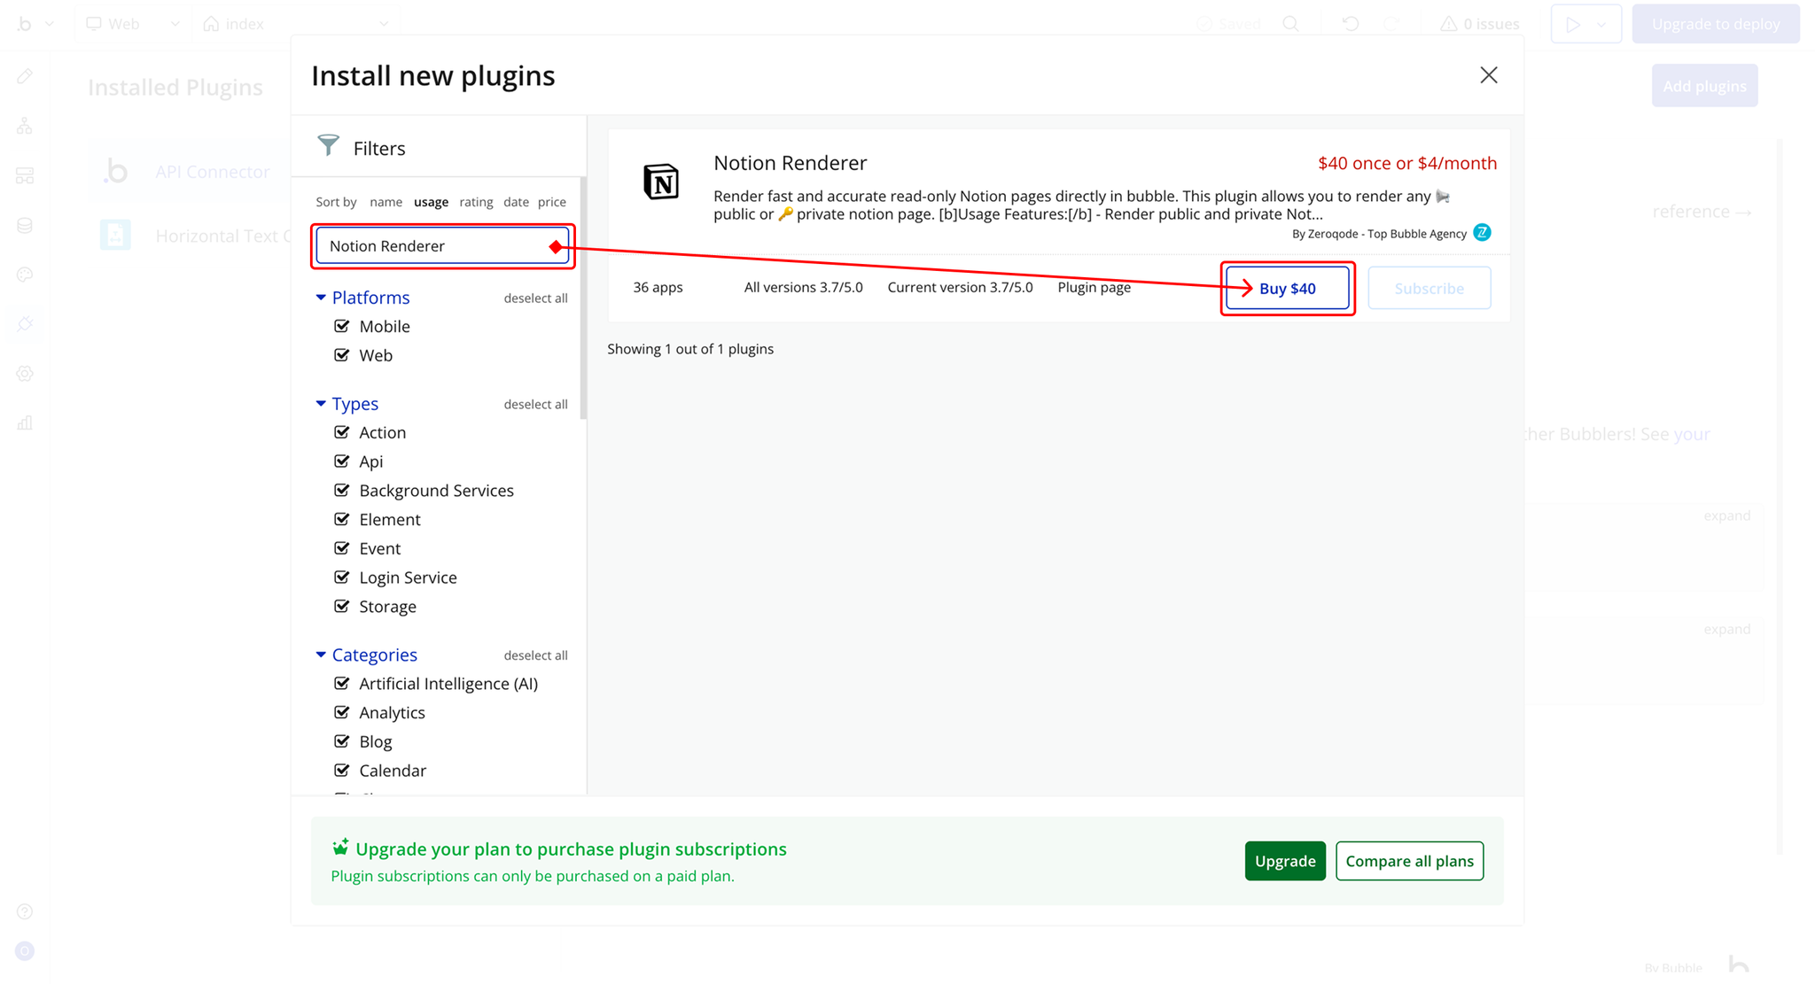Click the Filters funnel icon
Viewport: 1815px width, 984px height.
tap(328, 146)
